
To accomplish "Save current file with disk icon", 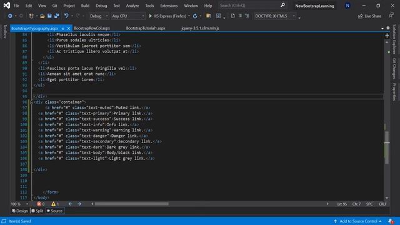I will point(49,16).
